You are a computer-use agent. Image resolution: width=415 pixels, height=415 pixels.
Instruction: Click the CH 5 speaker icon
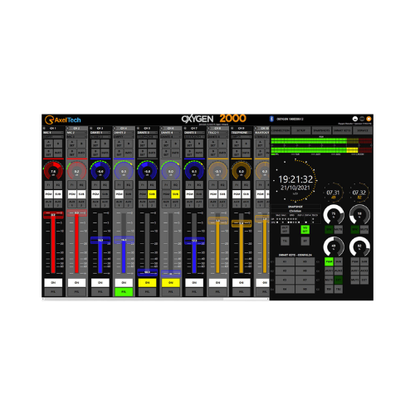point(138,129)
